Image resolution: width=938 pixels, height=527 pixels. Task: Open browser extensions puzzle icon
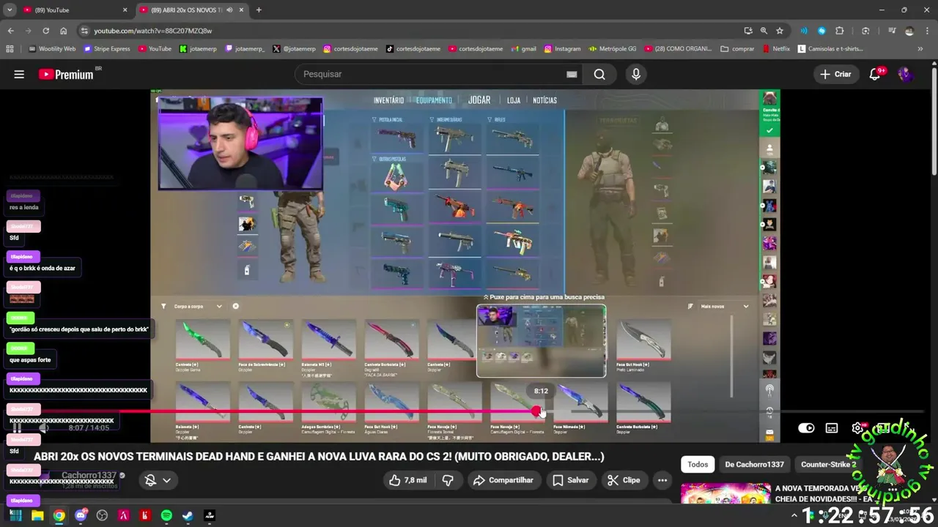(840, 31)
